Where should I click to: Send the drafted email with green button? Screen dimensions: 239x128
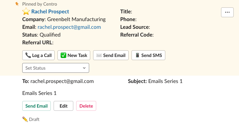click(x=36, y=106)
